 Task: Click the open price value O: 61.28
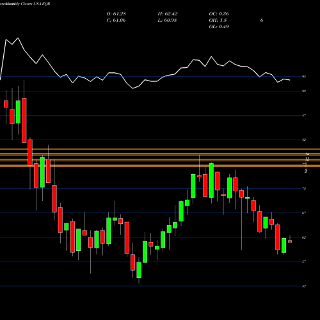click(x=116, y=14)
